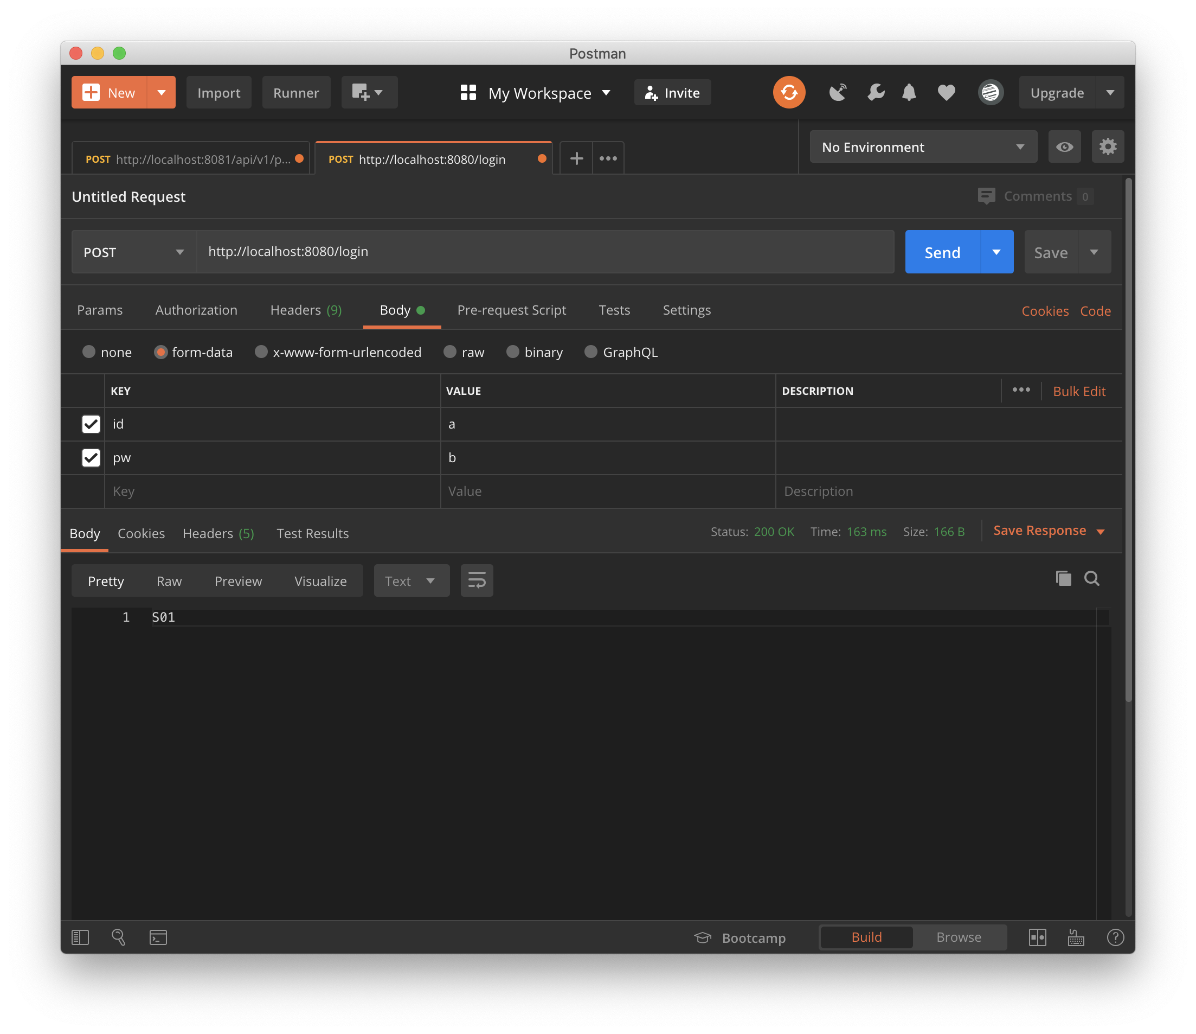Expand the No Environment selector
The image size is (1196, 1034).
922,146
